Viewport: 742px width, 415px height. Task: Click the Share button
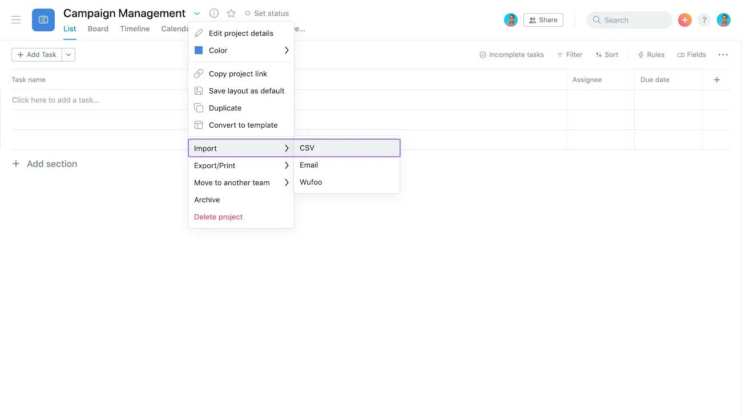click(x=542, y=19)
